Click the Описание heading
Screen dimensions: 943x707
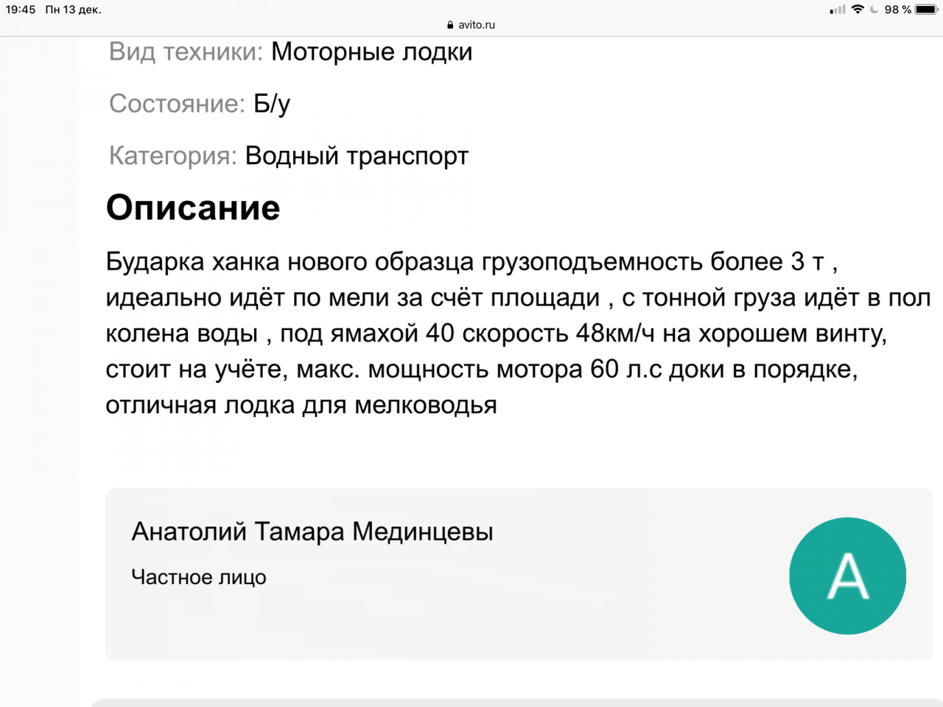[193, 208]
